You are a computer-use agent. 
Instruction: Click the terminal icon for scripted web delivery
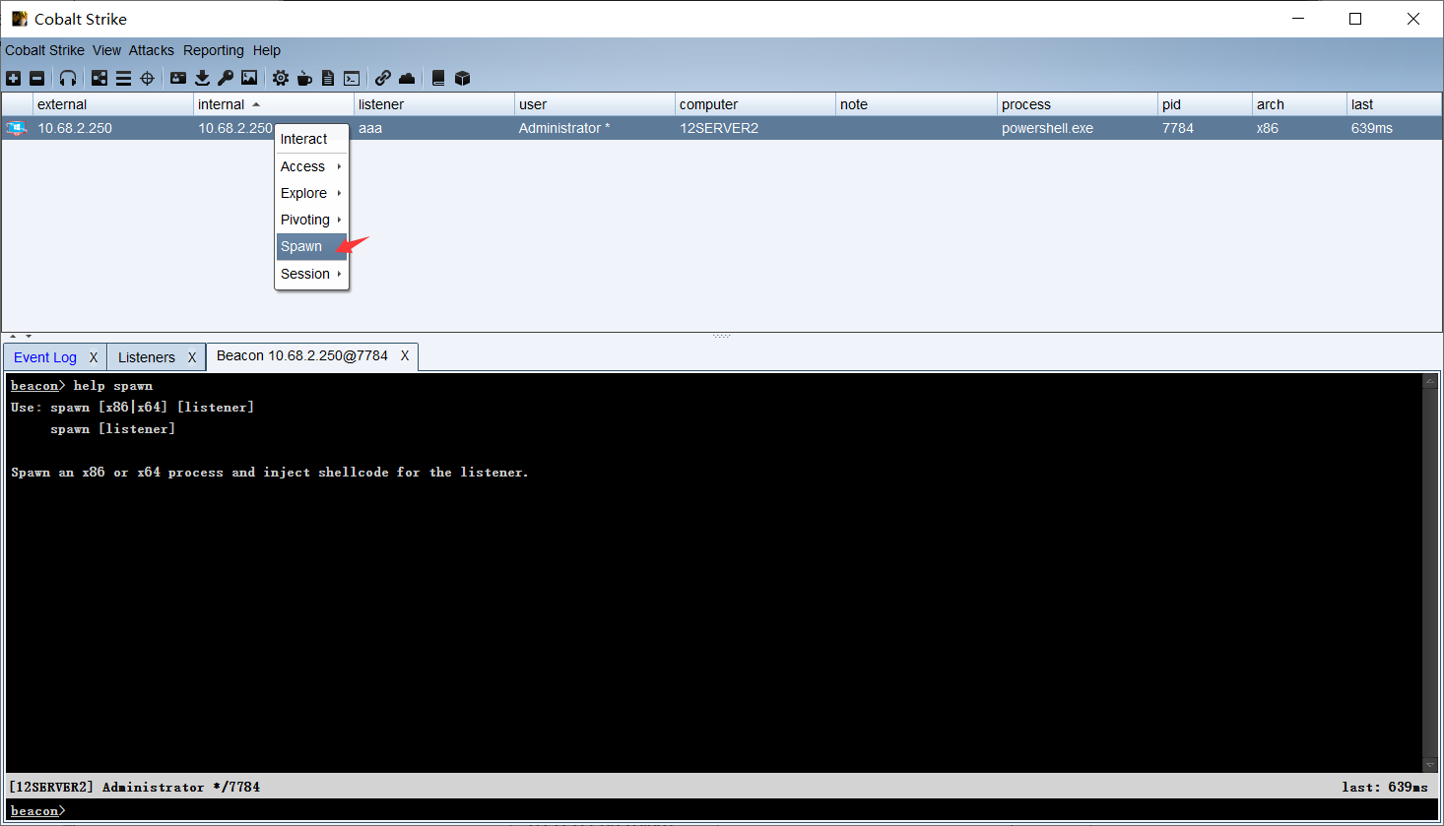point(352,78)
